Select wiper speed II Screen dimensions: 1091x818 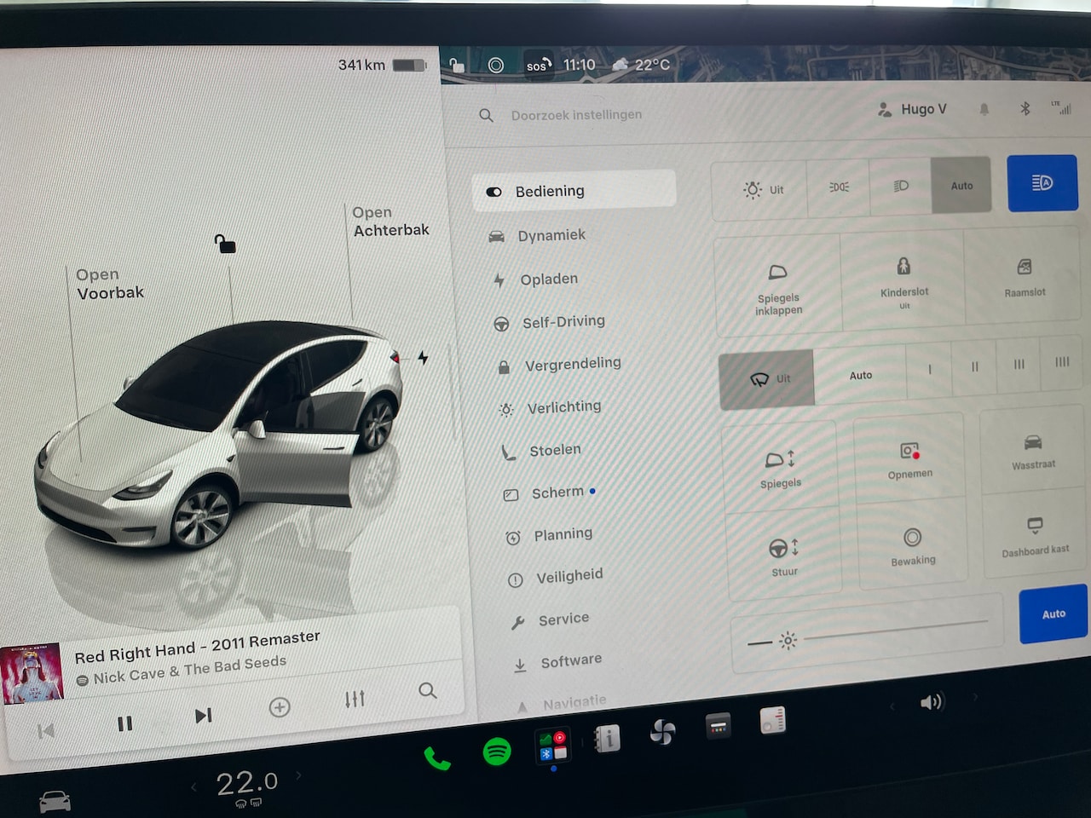(x=975, y=367)
